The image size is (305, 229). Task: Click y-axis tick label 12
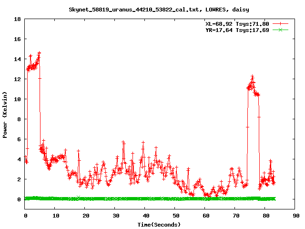17,79
